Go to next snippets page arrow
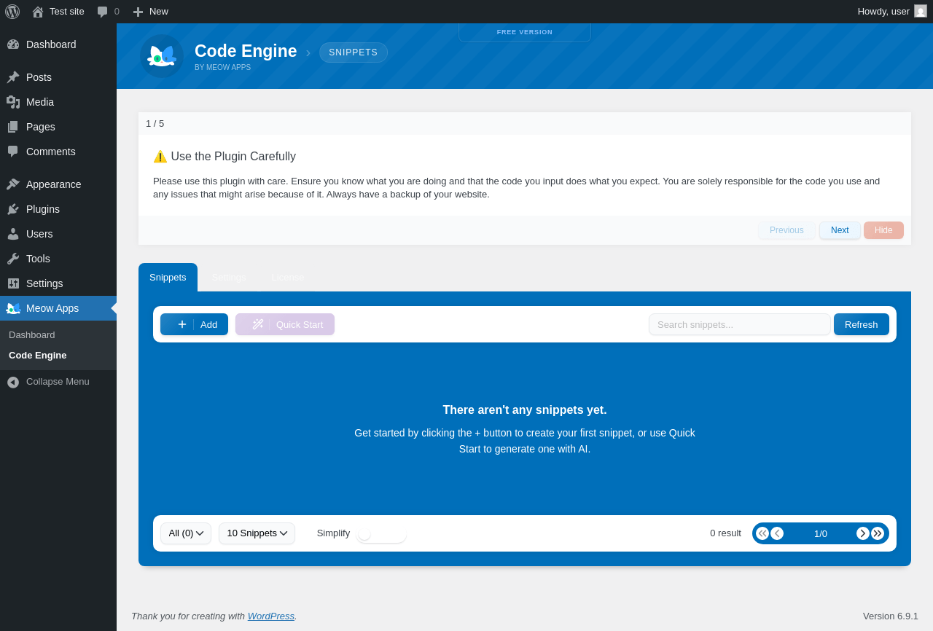This screenshot has height=631, width=933. click(x=863, y=533)
